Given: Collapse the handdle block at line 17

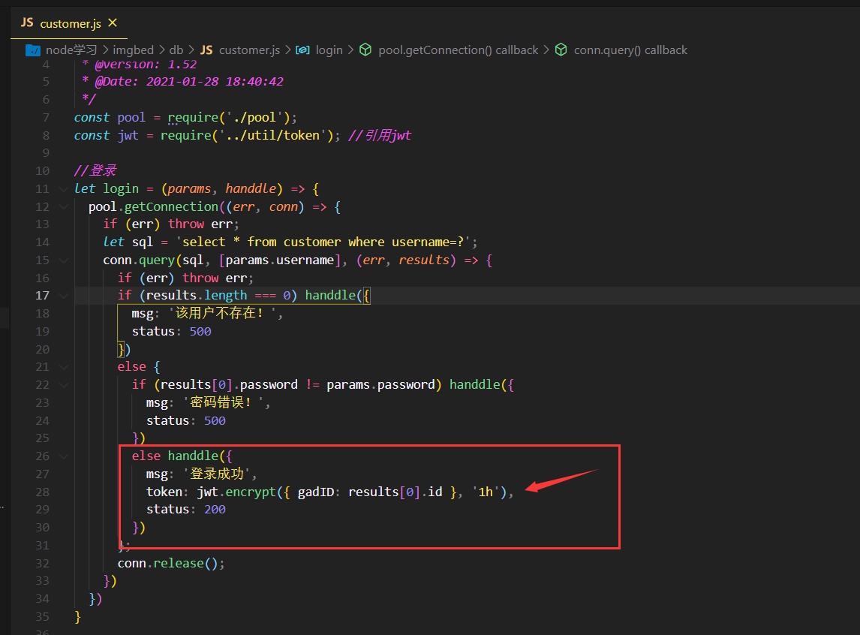Looking at the screenshot, I should pyautogui.click(x=64, y=296).
